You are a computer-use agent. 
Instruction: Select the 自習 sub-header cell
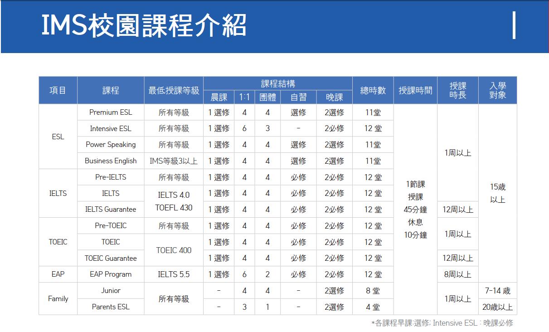[298, 98]
